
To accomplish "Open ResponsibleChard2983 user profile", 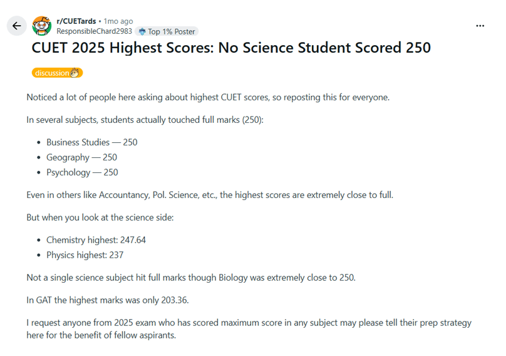I will tap(94, 31).
